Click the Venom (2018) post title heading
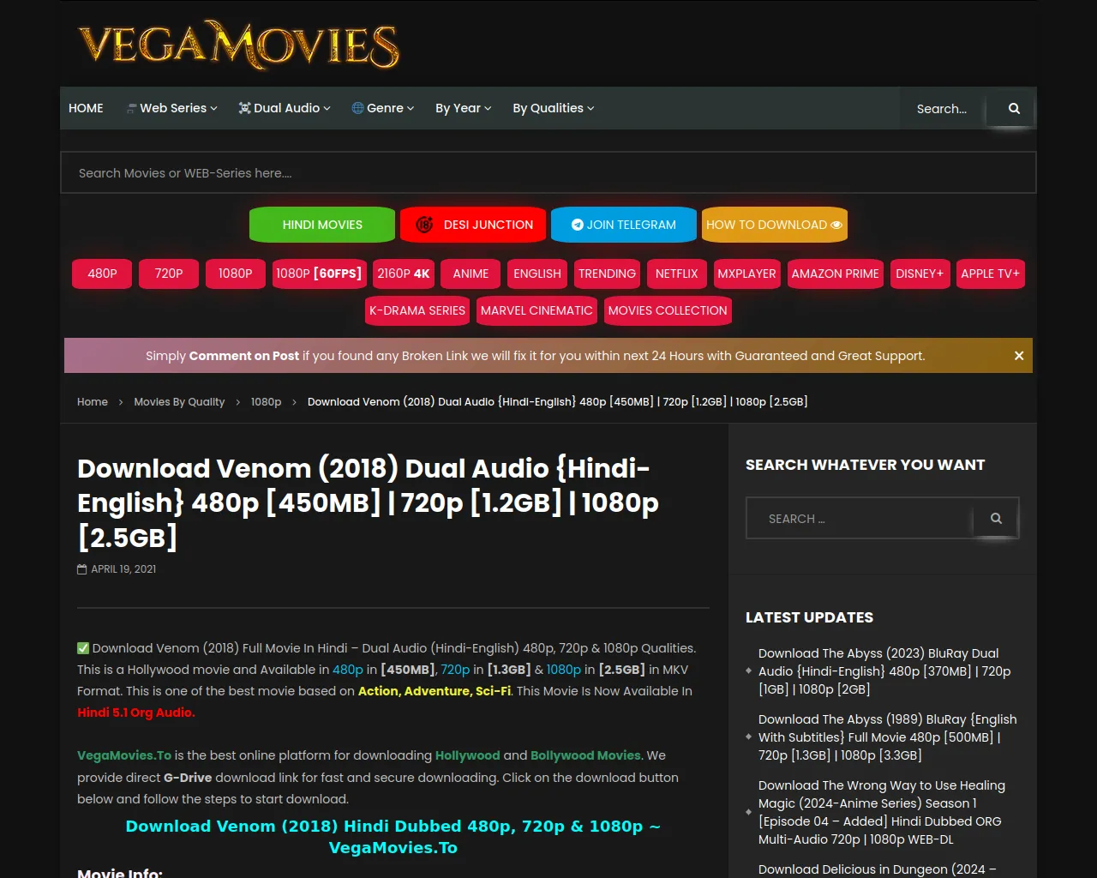1097x878 pixels. pyautogui.click(x=369, y=502)
